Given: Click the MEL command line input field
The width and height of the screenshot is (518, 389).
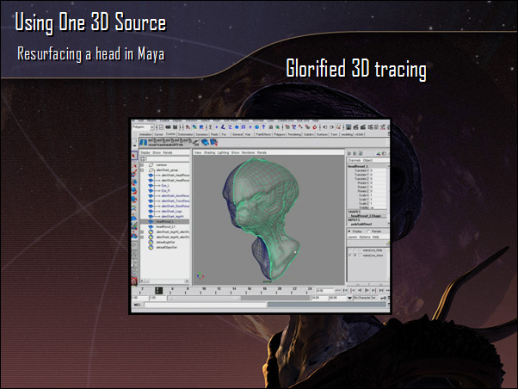Looking at the screenshot, I should 205,305.
